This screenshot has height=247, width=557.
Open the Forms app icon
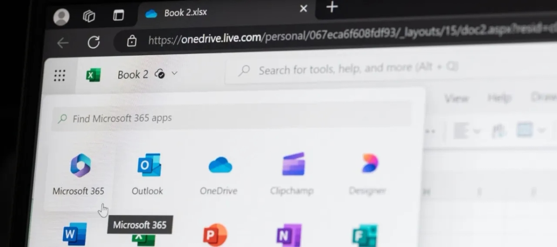pyautogui.click(x=364, y=236)
